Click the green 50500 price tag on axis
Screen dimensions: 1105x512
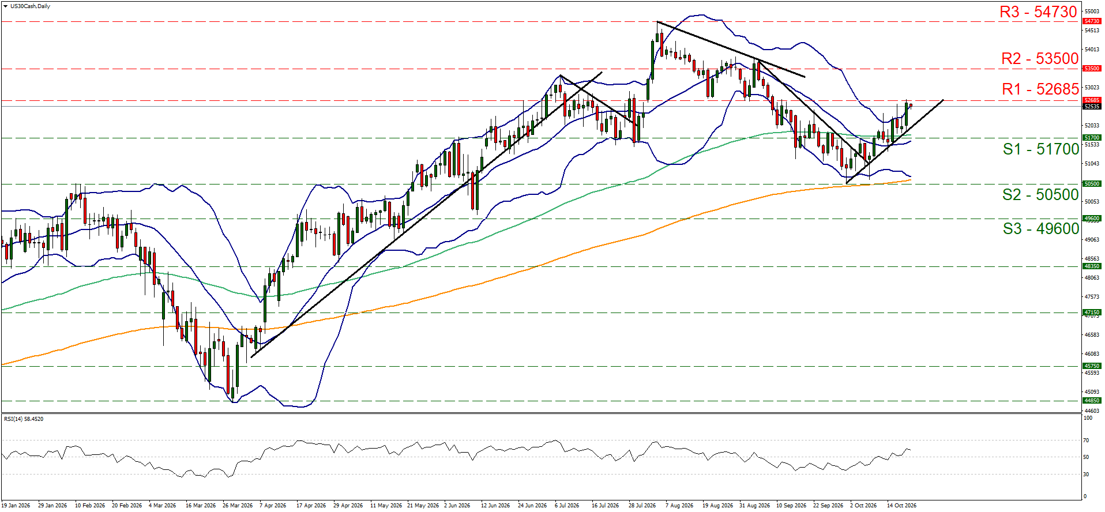click(1092, 184)
